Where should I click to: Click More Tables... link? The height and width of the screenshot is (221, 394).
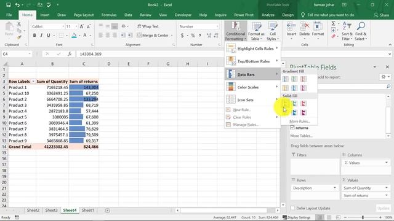[301, 136]
